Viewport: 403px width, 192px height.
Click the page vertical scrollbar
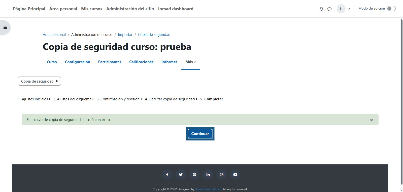point(401,100)
